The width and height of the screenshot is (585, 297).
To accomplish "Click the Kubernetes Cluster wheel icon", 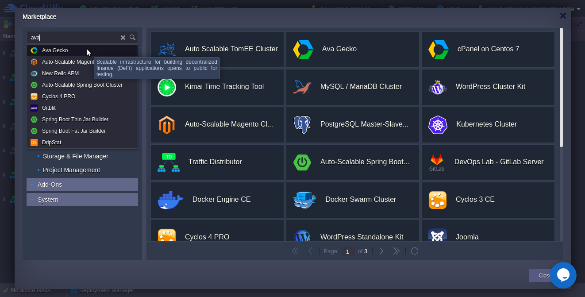I will [438, 125].
